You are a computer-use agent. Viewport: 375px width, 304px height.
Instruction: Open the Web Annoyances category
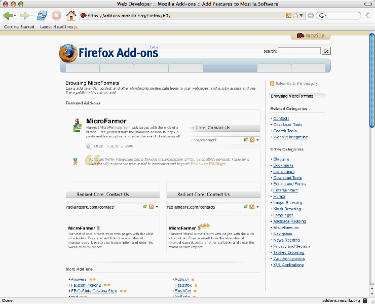tap(289, 258)
